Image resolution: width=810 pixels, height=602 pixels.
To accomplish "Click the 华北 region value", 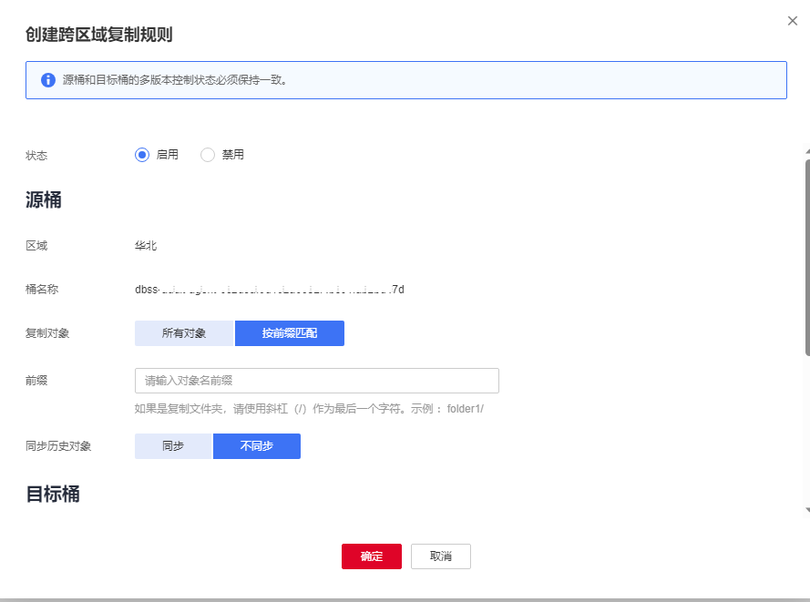I will tap(146, 246).
